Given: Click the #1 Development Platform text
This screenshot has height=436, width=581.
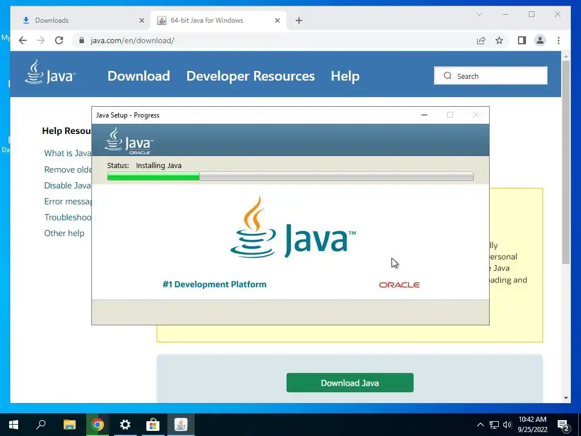Looking at the screenshot, I should point(214,284).
